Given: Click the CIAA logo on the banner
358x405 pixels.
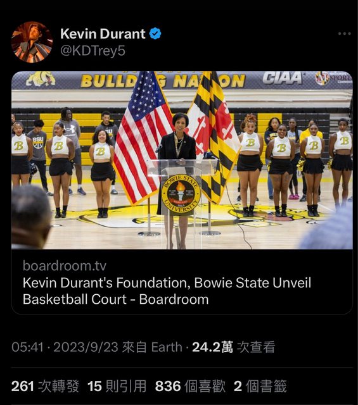Looking at the screenshot, I should [x=282, y=77].
